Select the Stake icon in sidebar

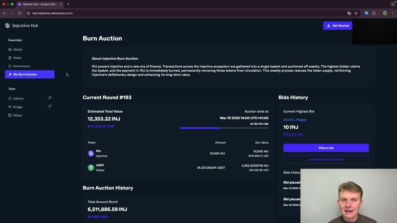click(10, 58)
